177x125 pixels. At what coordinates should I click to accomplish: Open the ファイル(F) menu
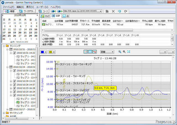(8, 7)
